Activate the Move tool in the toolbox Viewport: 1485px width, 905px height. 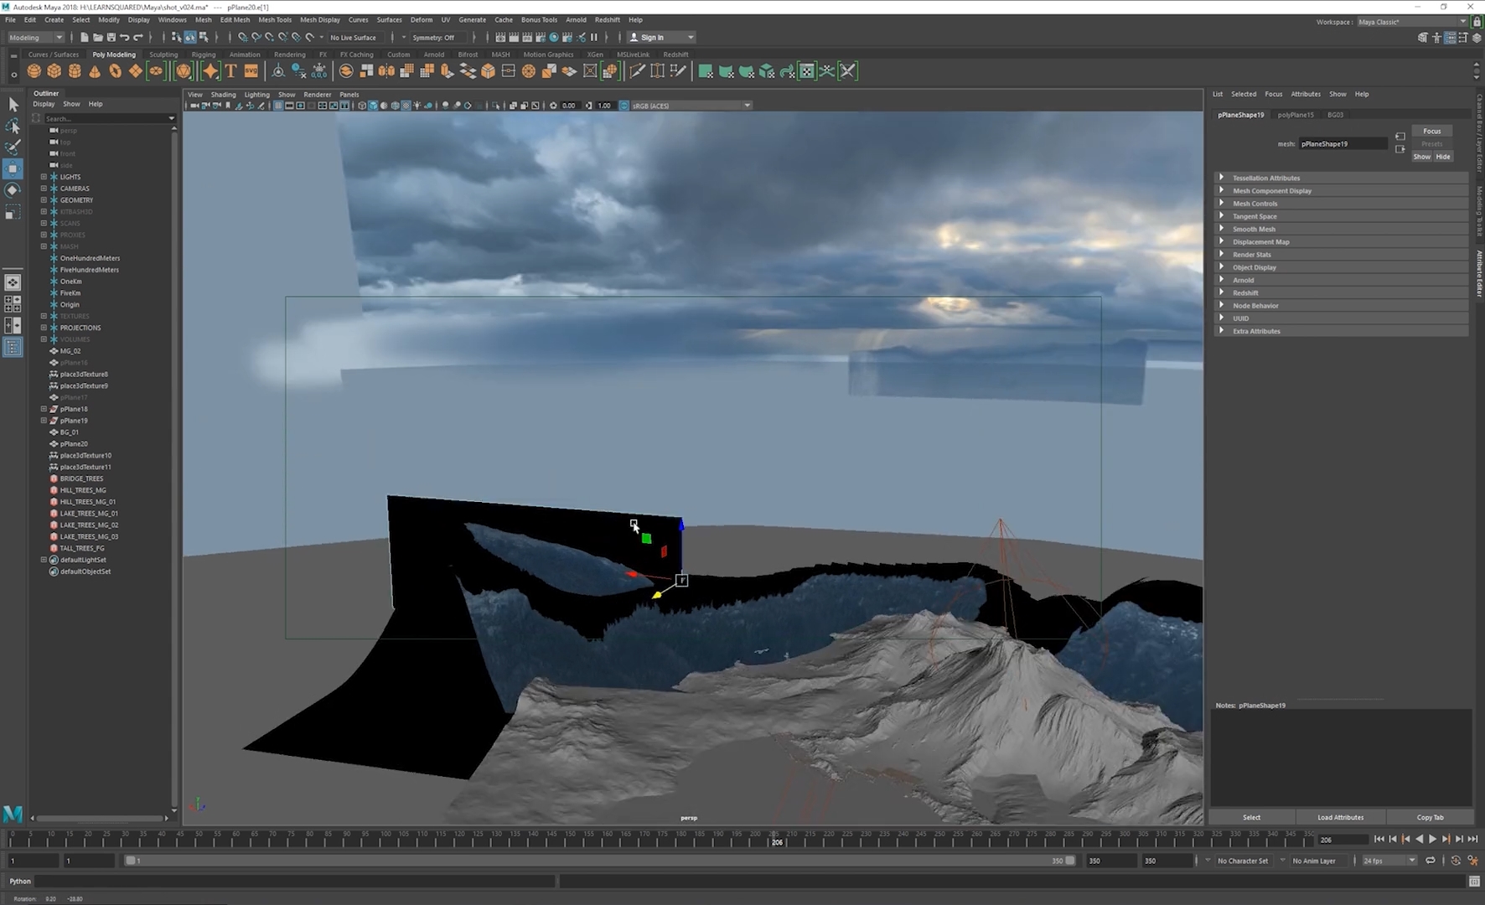(13, 168)
